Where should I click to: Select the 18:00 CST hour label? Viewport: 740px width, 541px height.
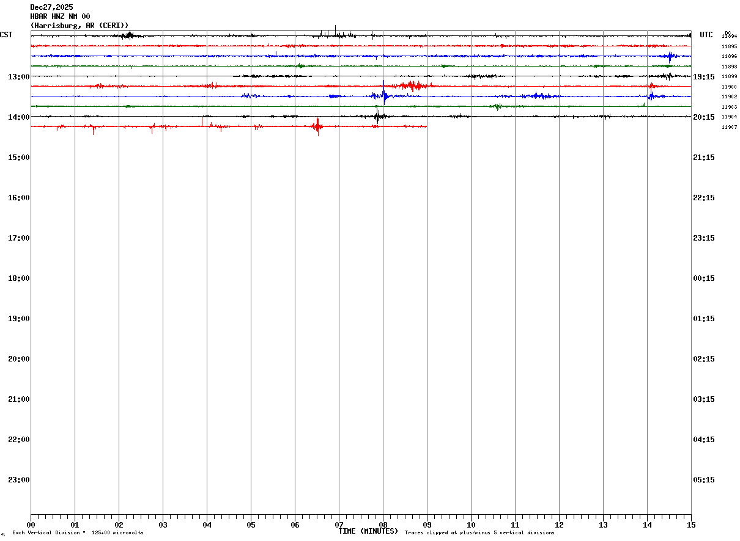coord(19,278)
